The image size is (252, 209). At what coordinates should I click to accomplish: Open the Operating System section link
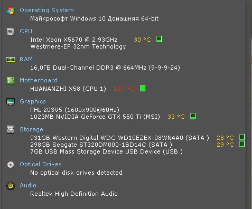tap(46, 10)
